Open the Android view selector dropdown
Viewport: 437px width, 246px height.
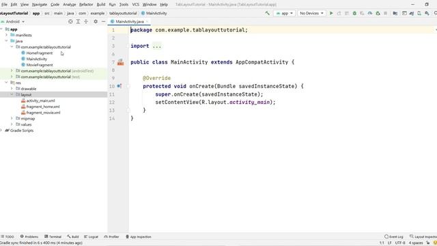(x=13, y=21)
